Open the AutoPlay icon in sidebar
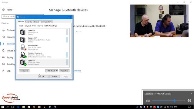Viewport: 194px width, 109px height. click(3, 64)
